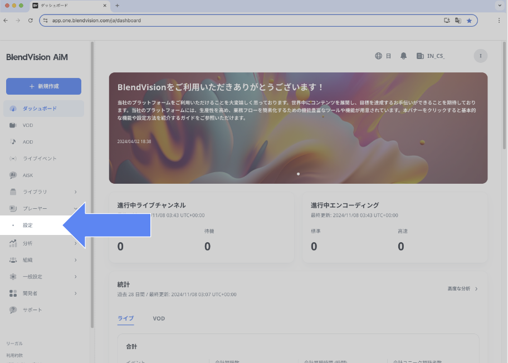508x363 pixels.
Task: Click the 進行中ライブチャンネル heading
Action: (152, 205)
